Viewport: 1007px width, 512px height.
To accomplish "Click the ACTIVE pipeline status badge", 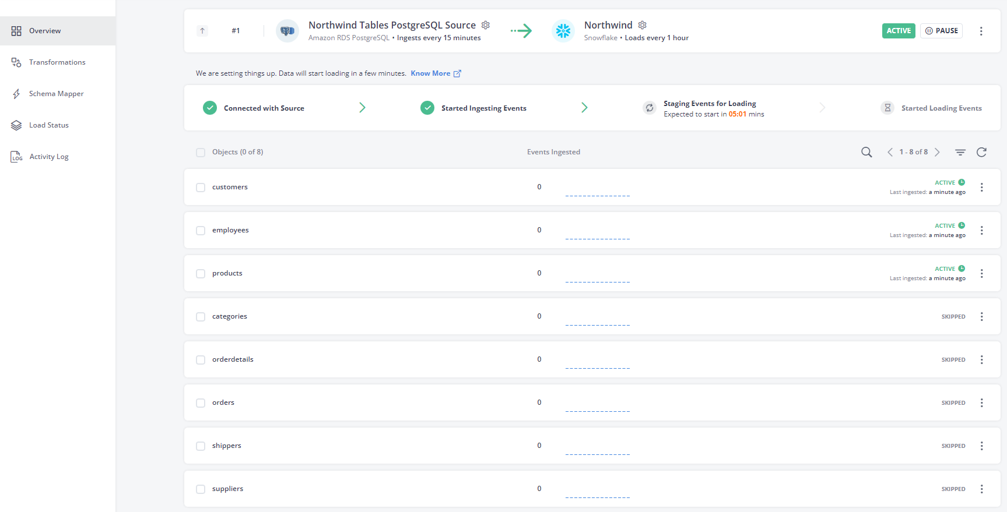I will pyautogui.click(x=899, y=31).
